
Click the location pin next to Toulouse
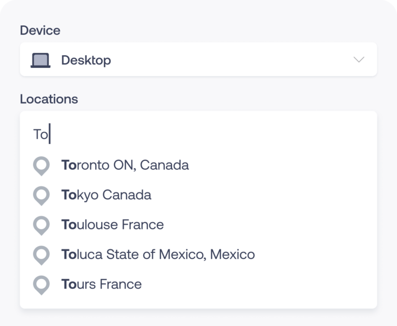[41, 226]
